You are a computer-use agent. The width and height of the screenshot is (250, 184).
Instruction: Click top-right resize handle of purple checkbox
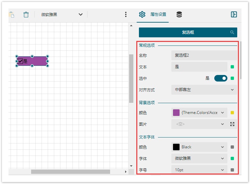pyautogui.click(x=48, y=56)
